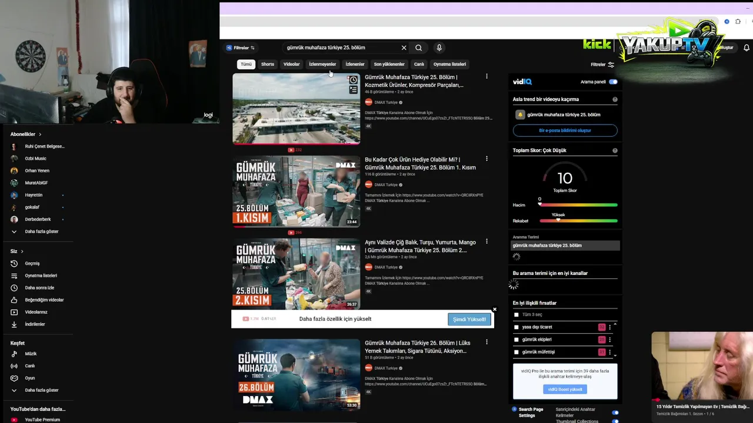
Task: Open the vidIQ Filtreler button beside search
Action: (241, 48)
